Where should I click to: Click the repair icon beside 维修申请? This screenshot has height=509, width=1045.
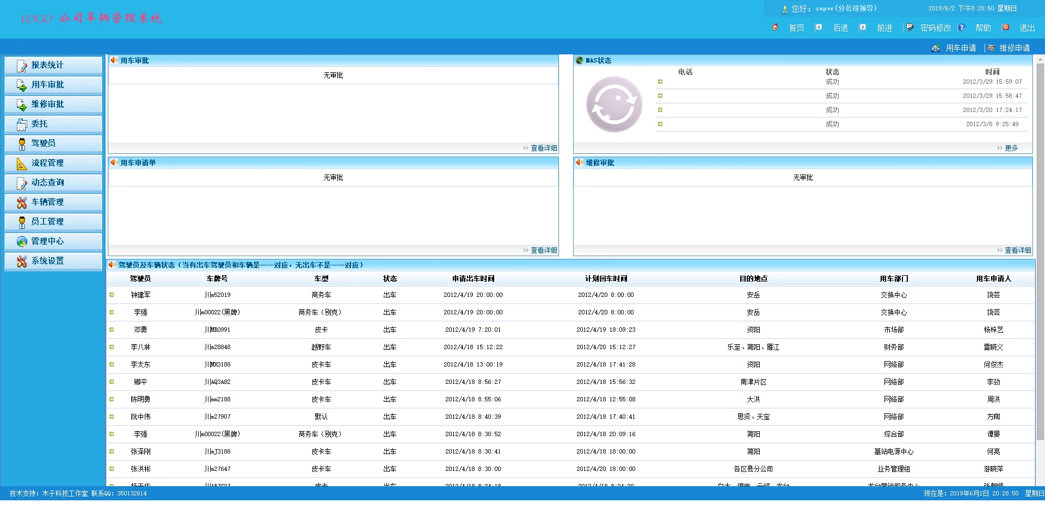[x=991, y=48]
